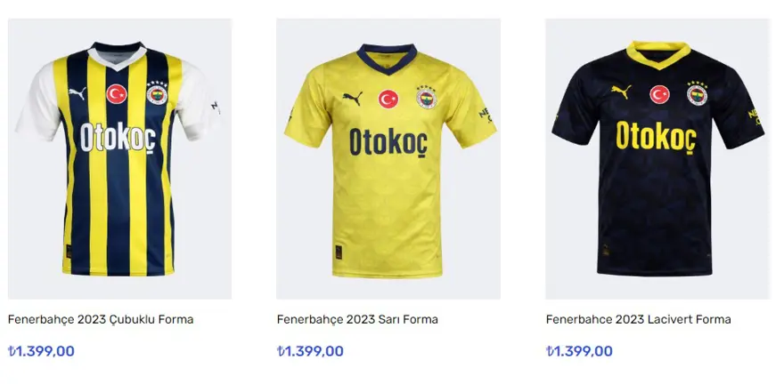This screenshot has height=384, width=784.
Task: Click the Fenerbahçe 2023 Çubuklu Forma title
Action: tap(101, 319)
